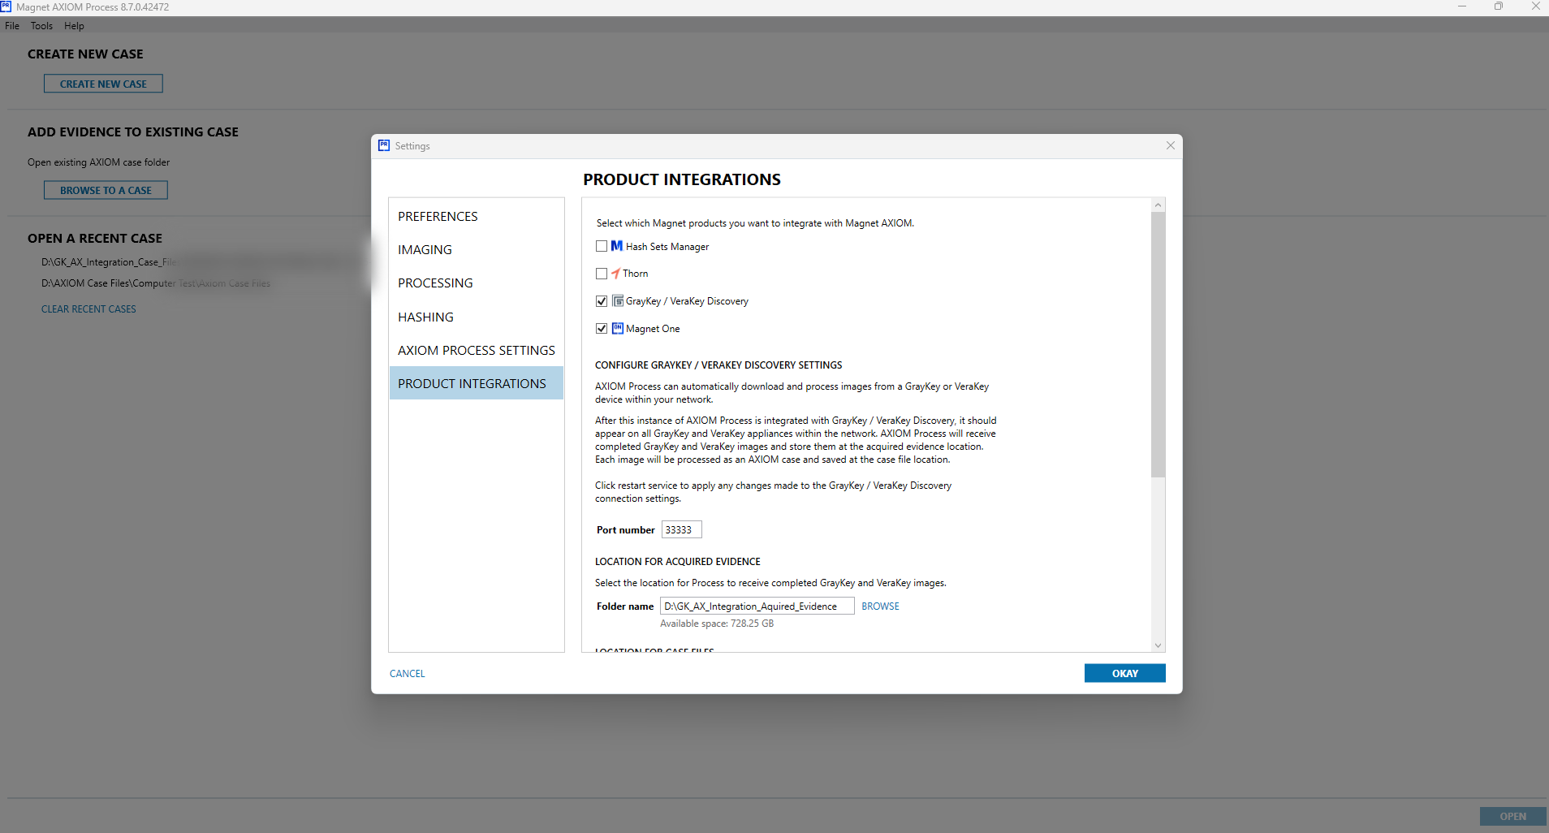
Task: Uncheck GrayKey / VeraKey Discovery checkbox
Action: pyautogui.click(x=602, y=301)
